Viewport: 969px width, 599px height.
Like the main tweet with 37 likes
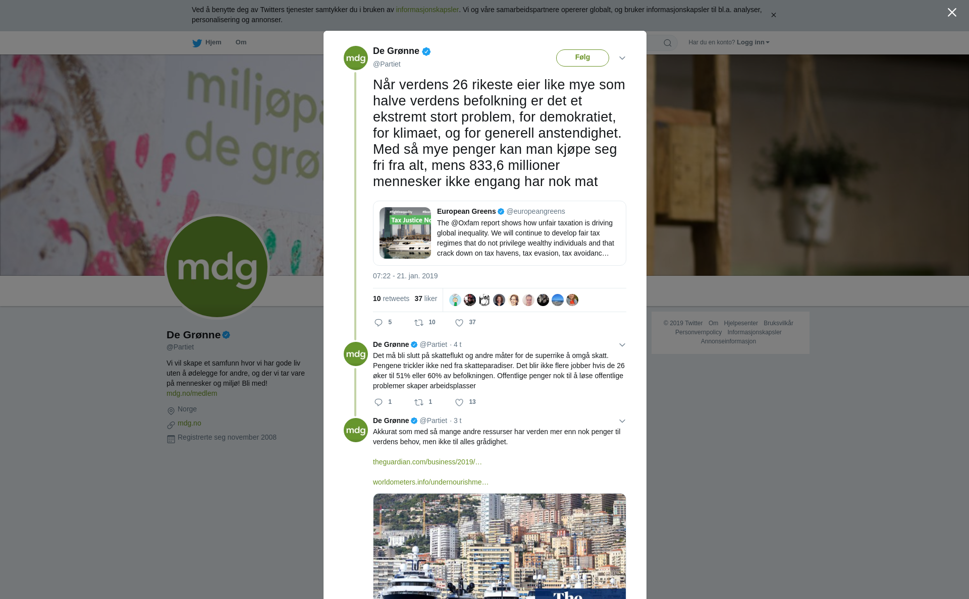tap(459, 323)
